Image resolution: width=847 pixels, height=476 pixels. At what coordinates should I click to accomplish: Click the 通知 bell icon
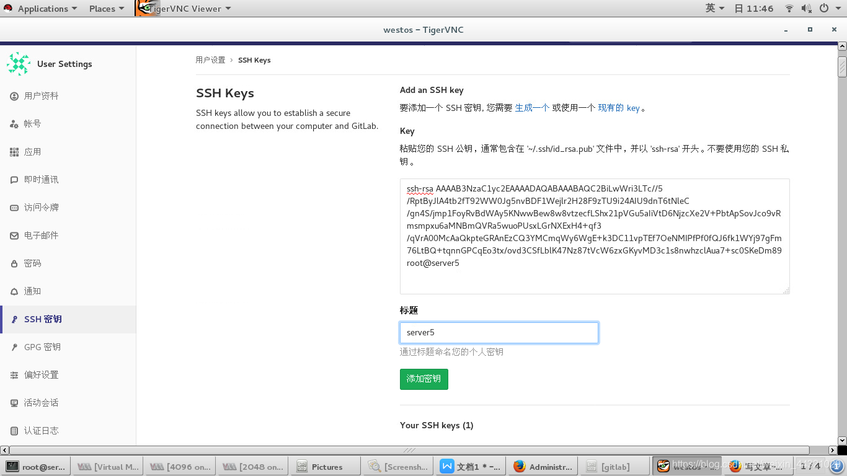pos(14,291)
